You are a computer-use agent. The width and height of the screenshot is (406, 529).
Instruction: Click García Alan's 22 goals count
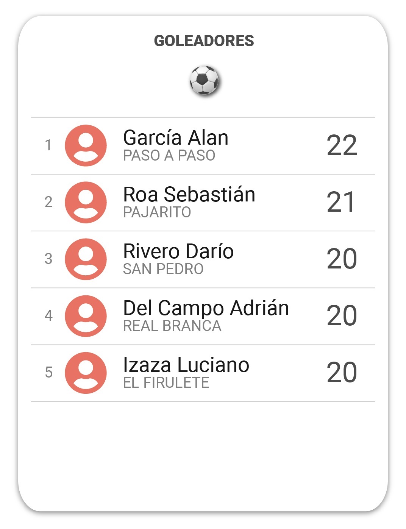(342, 145)
